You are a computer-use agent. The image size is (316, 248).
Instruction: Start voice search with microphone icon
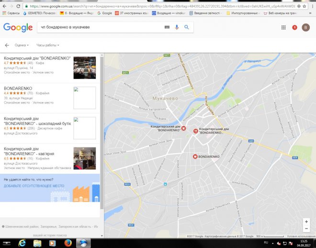[x=177, y=27]
